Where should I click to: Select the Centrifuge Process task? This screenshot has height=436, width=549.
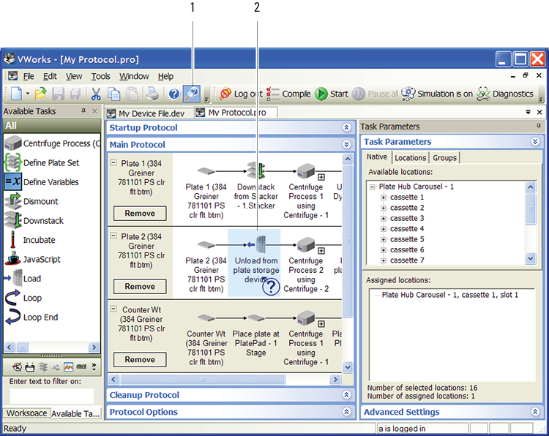click(x=53, y=143)
